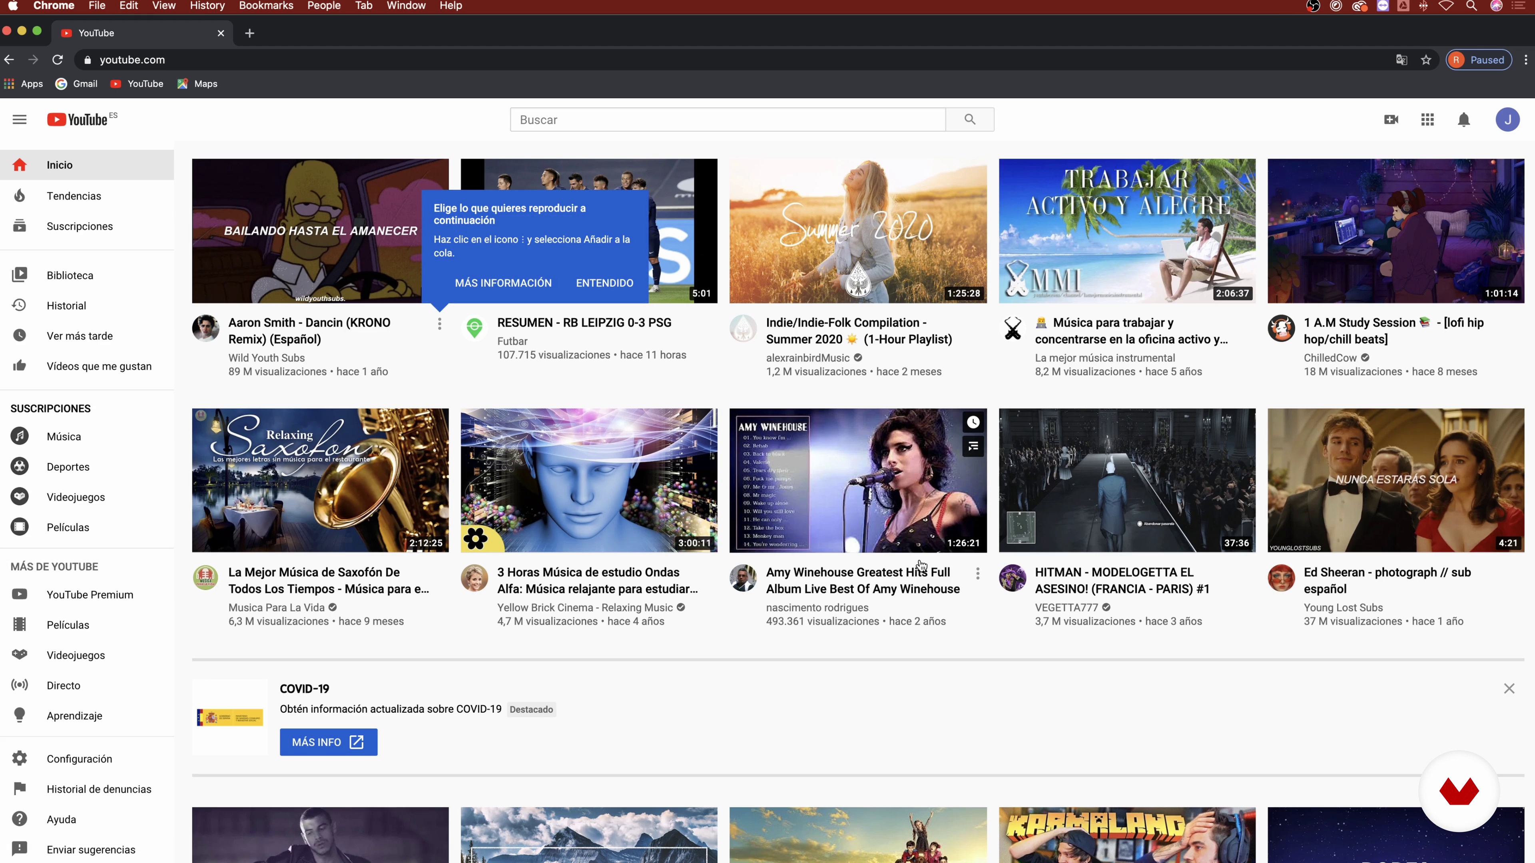This screenshot has width=1535, height=863.
Task: Click the MÁS INFO COVID-19 button
Action: (328, 742)
